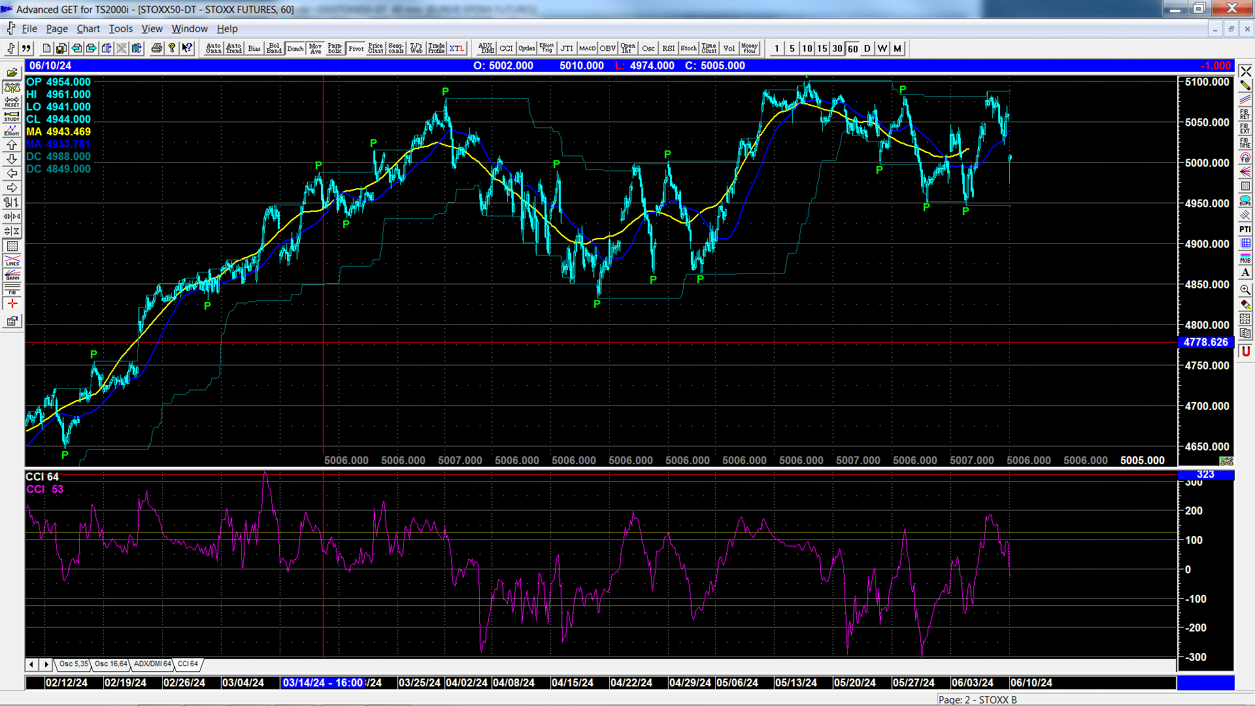Viewport: 1255px width, 706px height.
Task: Switch chart to Weekly (W) timeframe
Action: (882, 48)
